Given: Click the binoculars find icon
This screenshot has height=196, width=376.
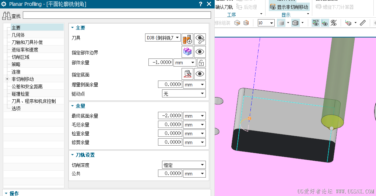Looking at the screenshot, I should (x=7, y=16).
